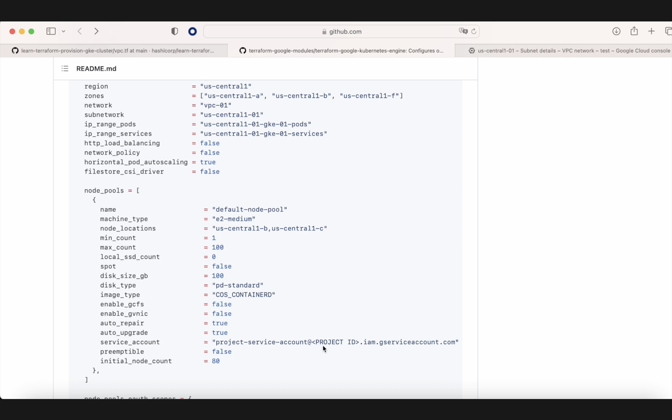The height and width of the screenshot is (420, 672).
Task: Click the lock icon in address bar
Action: click(324, 31)
